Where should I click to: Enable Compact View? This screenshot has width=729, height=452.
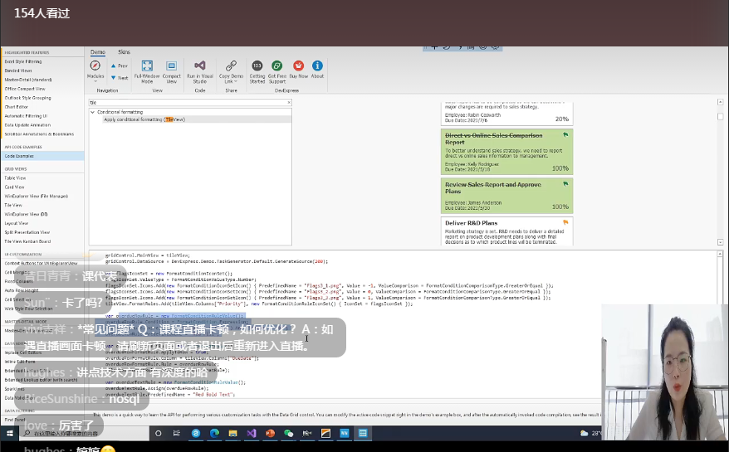(x=172, y=72)
